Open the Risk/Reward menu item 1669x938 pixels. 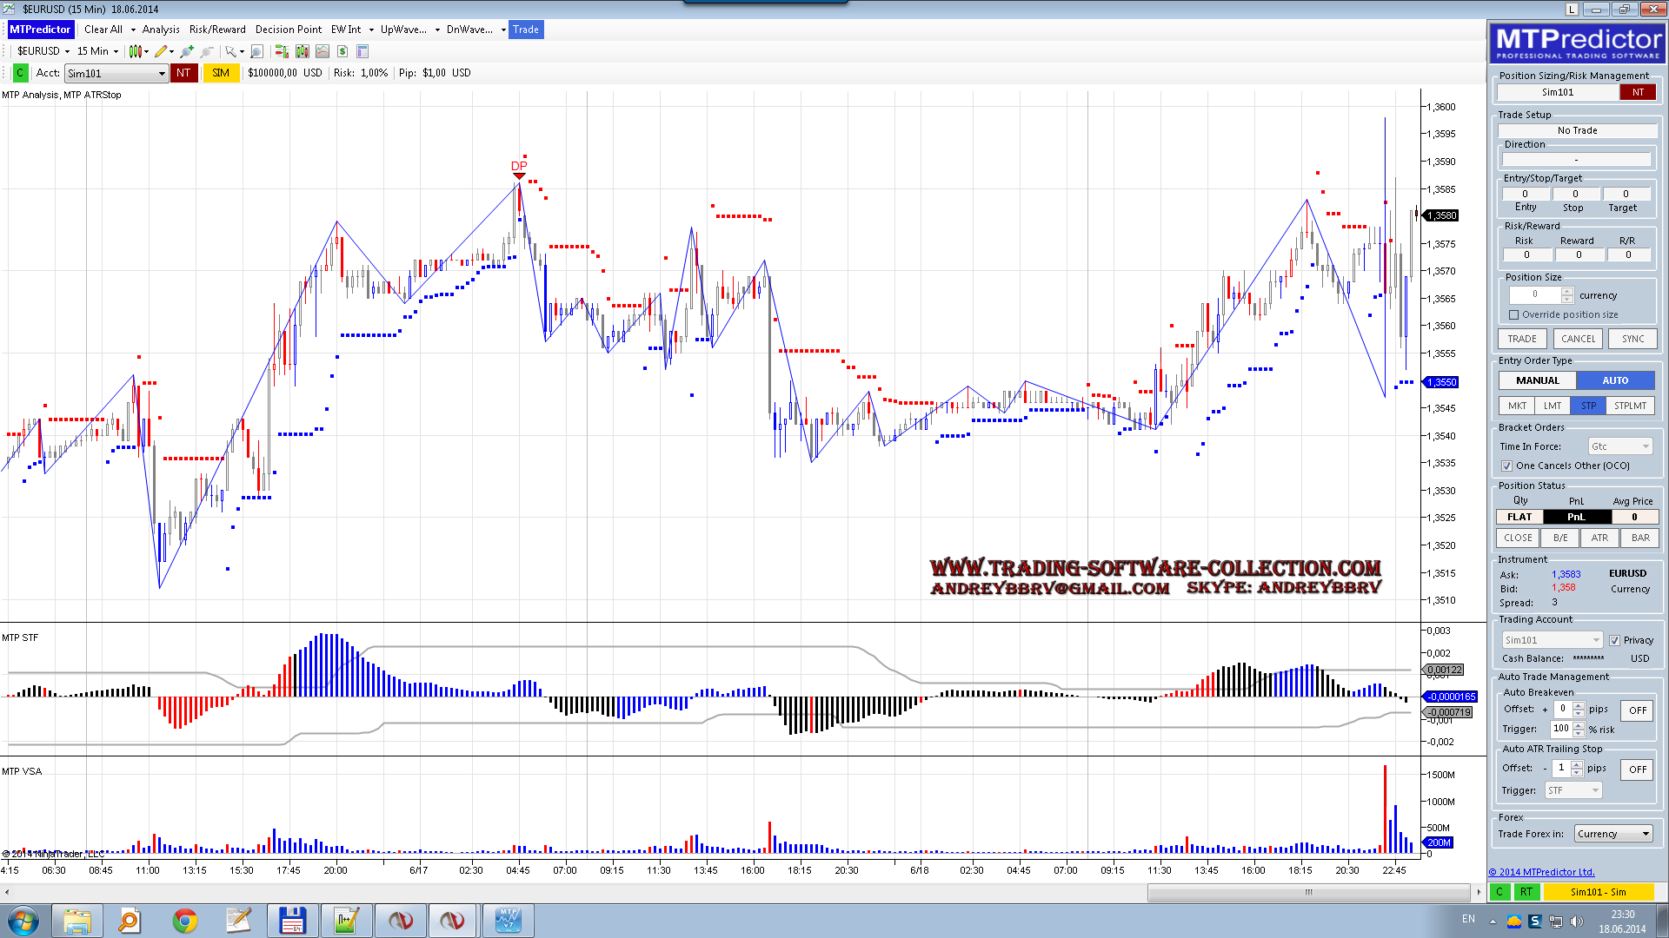[217, 30]
